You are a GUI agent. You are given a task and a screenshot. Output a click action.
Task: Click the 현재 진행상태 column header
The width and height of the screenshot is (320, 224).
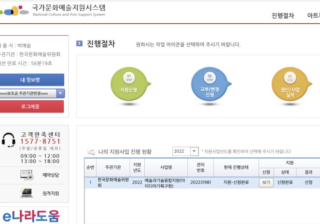[x=236, y=167]
